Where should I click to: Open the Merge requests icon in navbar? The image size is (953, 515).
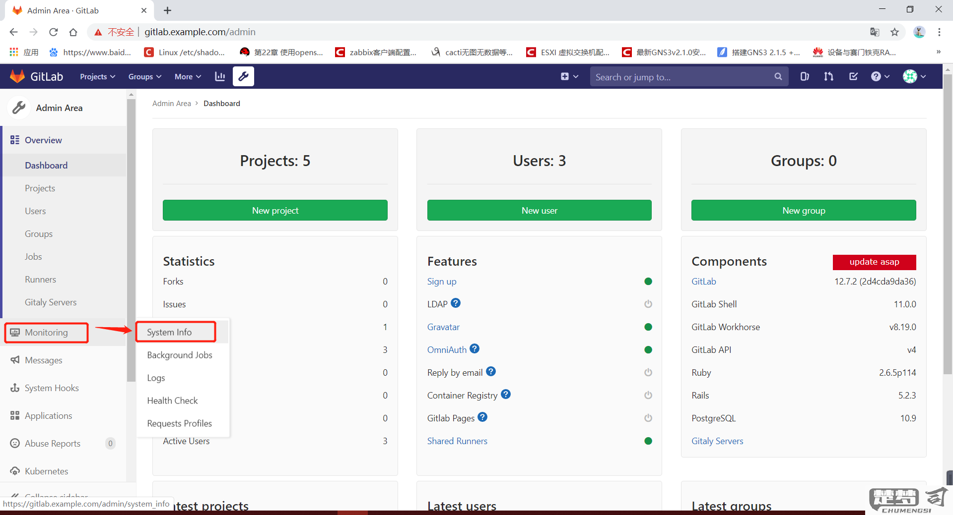tap(828, 76)
